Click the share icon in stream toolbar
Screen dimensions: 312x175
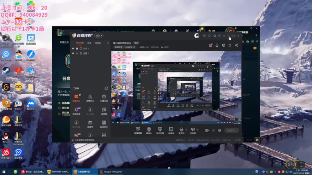pyautogui.click(x=236, y=45)
